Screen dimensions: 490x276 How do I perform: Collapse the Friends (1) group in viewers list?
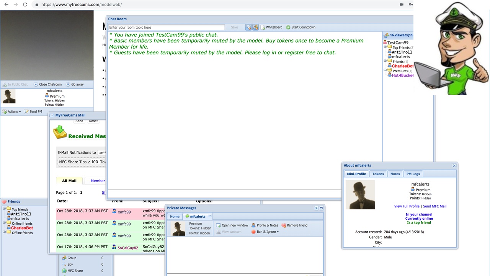(x=385, y=61)
